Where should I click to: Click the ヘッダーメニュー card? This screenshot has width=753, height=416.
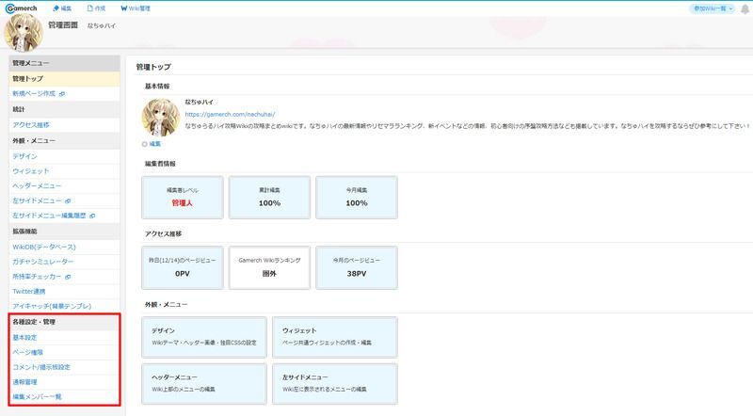click(x=203, y=384)
